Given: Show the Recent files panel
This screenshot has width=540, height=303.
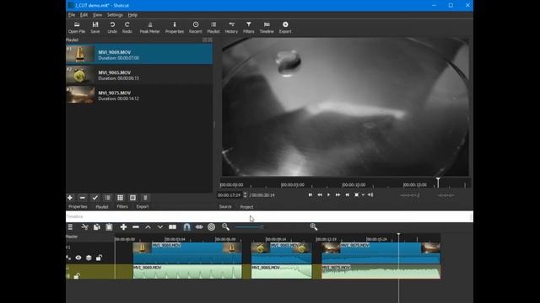Looking at the screenshot, I should [196, 28].
